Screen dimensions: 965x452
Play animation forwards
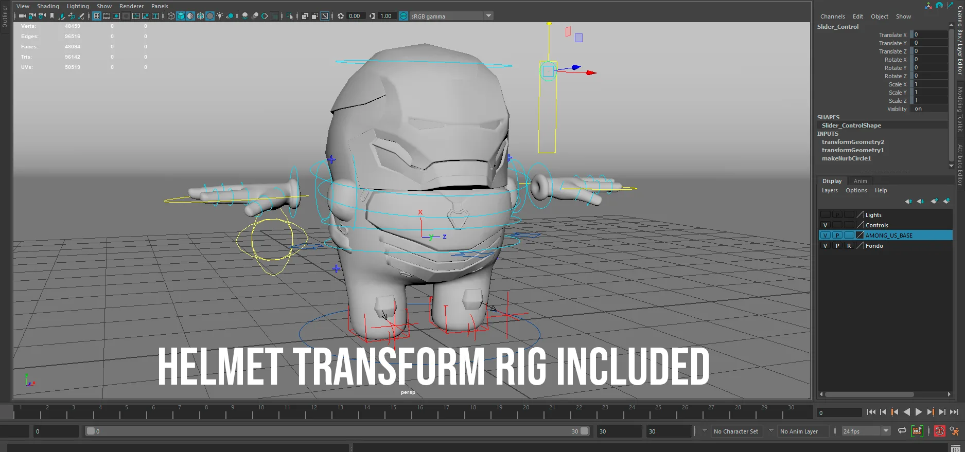(918, 412)
